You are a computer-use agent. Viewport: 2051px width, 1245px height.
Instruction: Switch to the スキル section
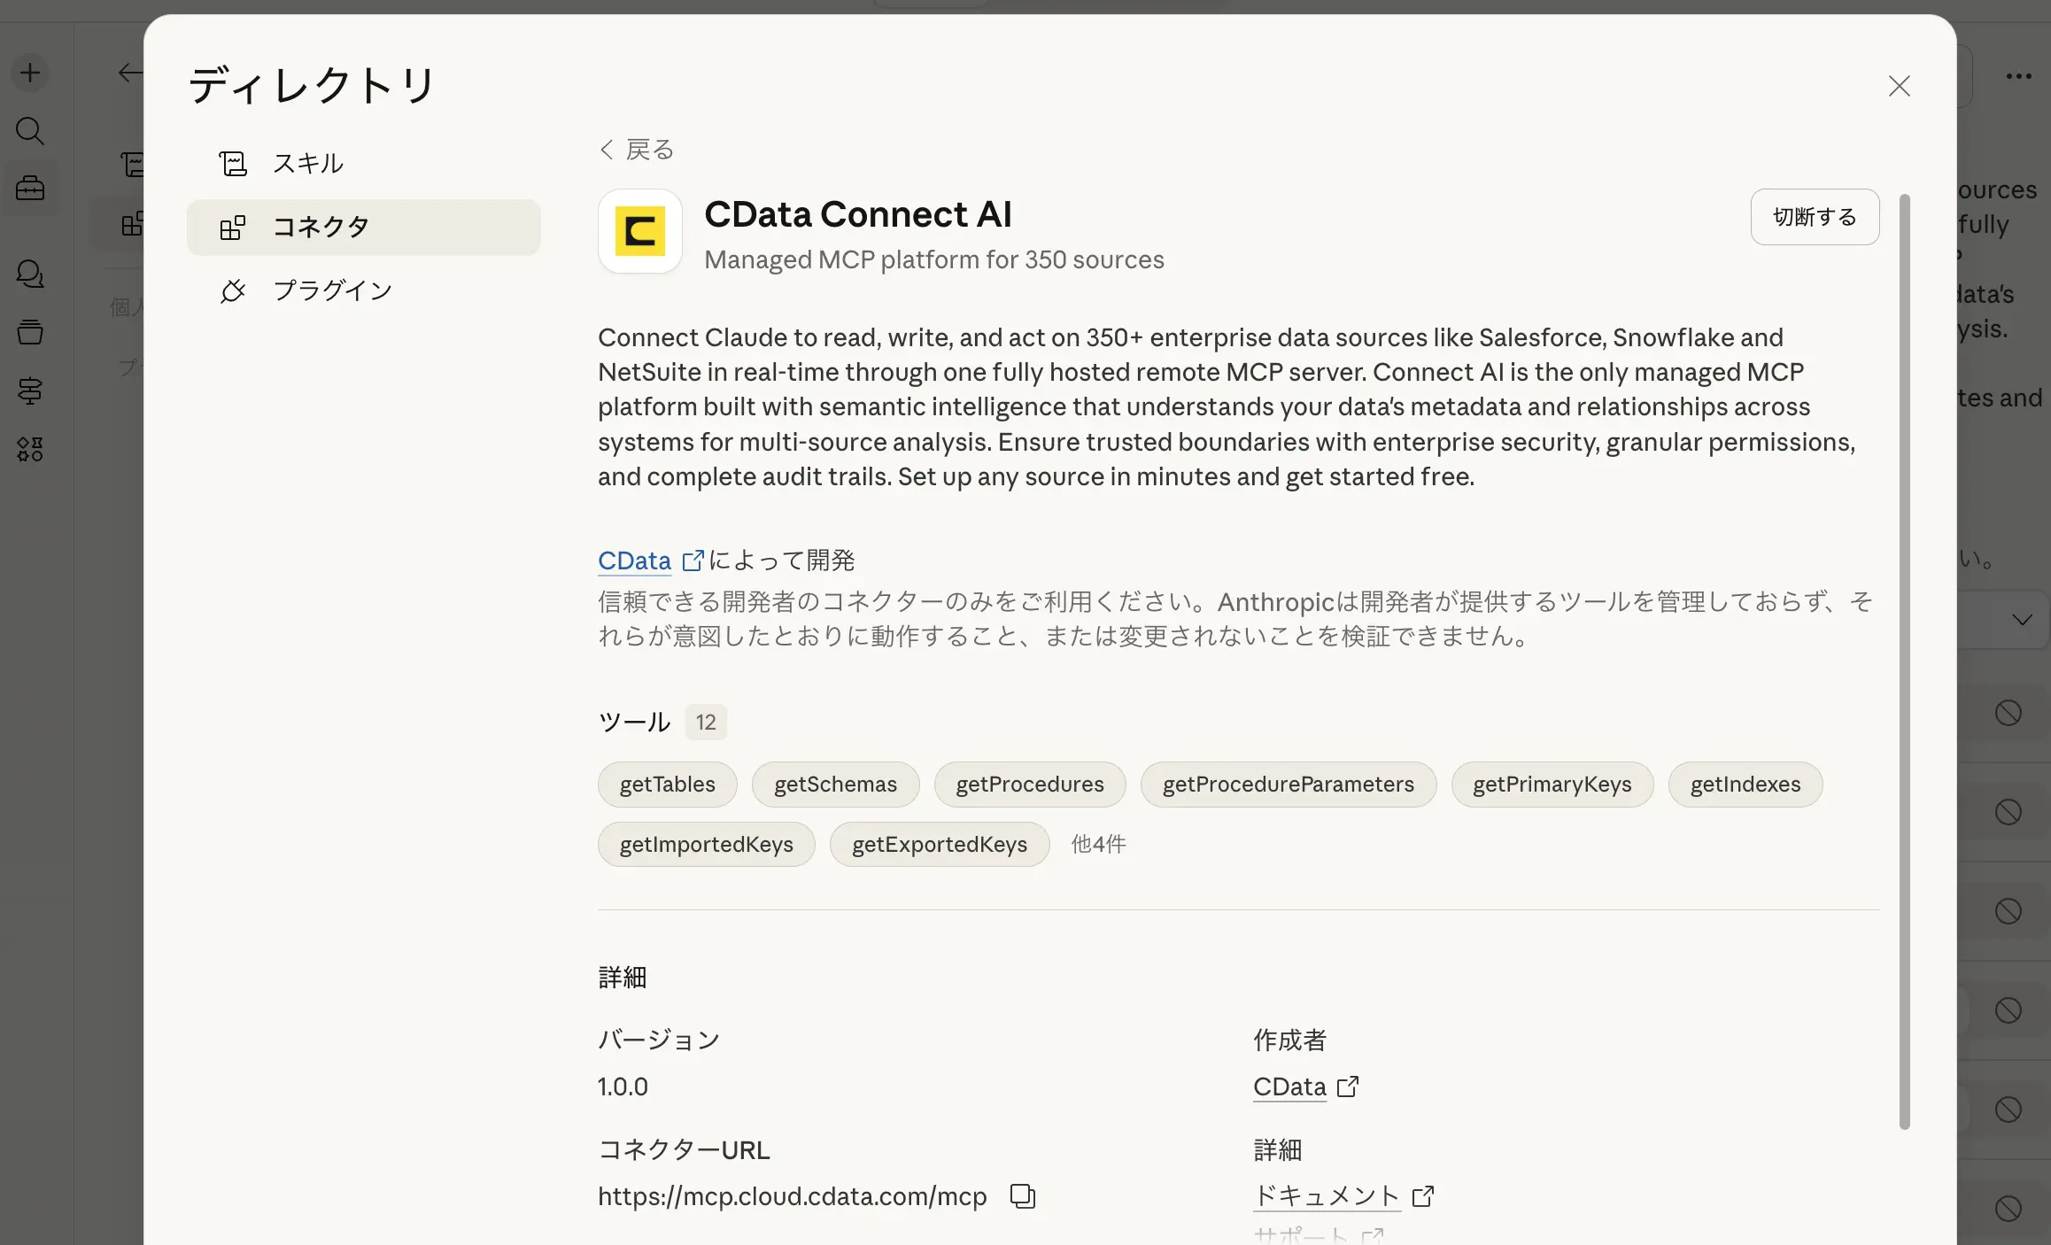(x=308, y=163)
